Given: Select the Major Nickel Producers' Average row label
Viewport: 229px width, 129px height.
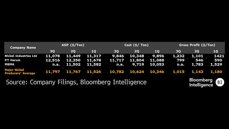Looking at the screenshot, I should click(x=20, y=71).
